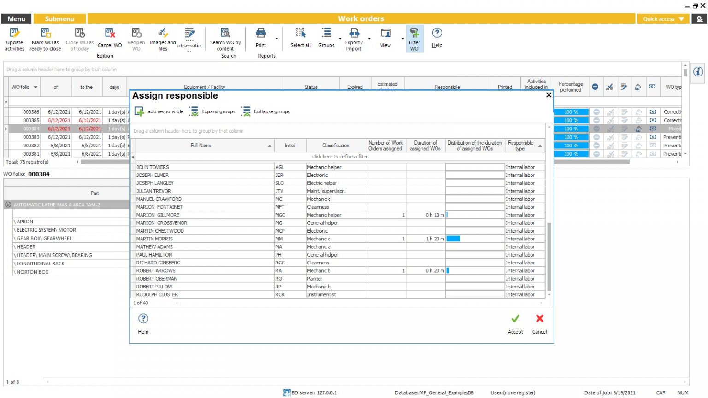Click Mark WO as ready to close
This screenshot has height=398, width=708.
(x=45, y=33)
